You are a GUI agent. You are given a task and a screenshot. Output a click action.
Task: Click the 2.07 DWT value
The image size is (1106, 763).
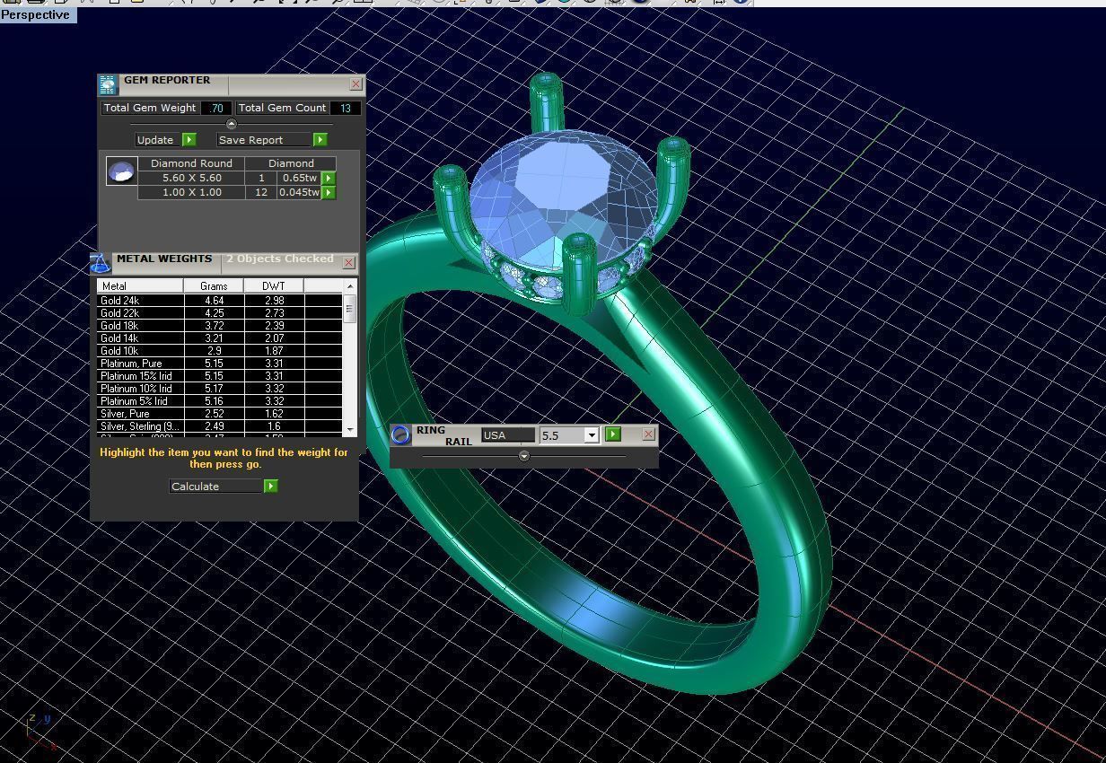[x=274, y=338]
